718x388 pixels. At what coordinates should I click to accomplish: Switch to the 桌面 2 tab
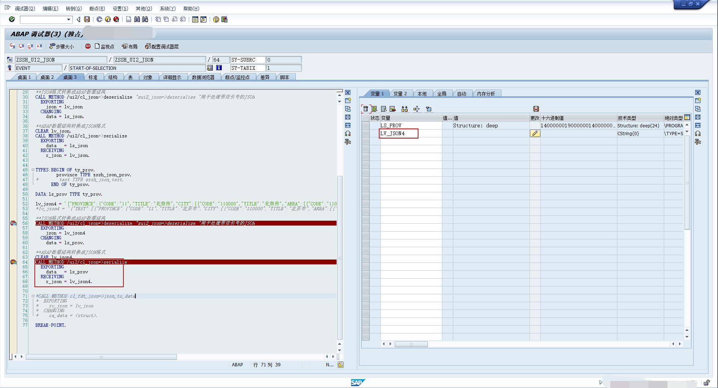[x=47, y=77]
